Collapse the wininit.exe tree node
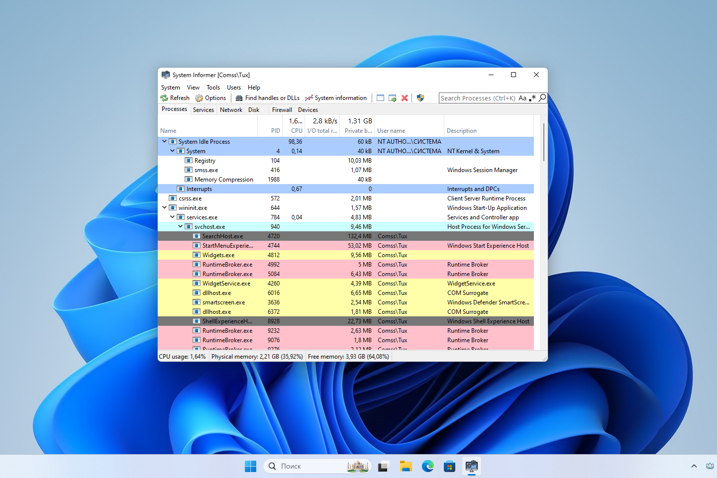This screenshot has height=478, width=717. point(165,207)
